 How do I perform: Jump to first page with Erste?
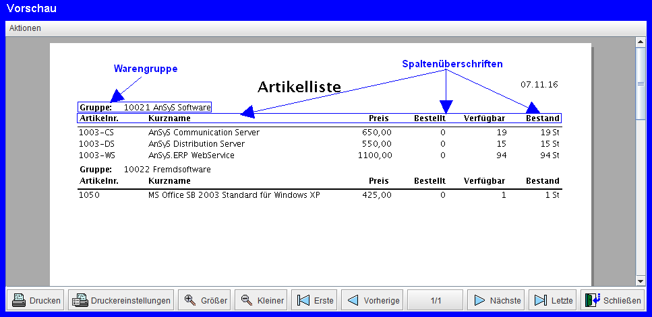pos(314,300)
